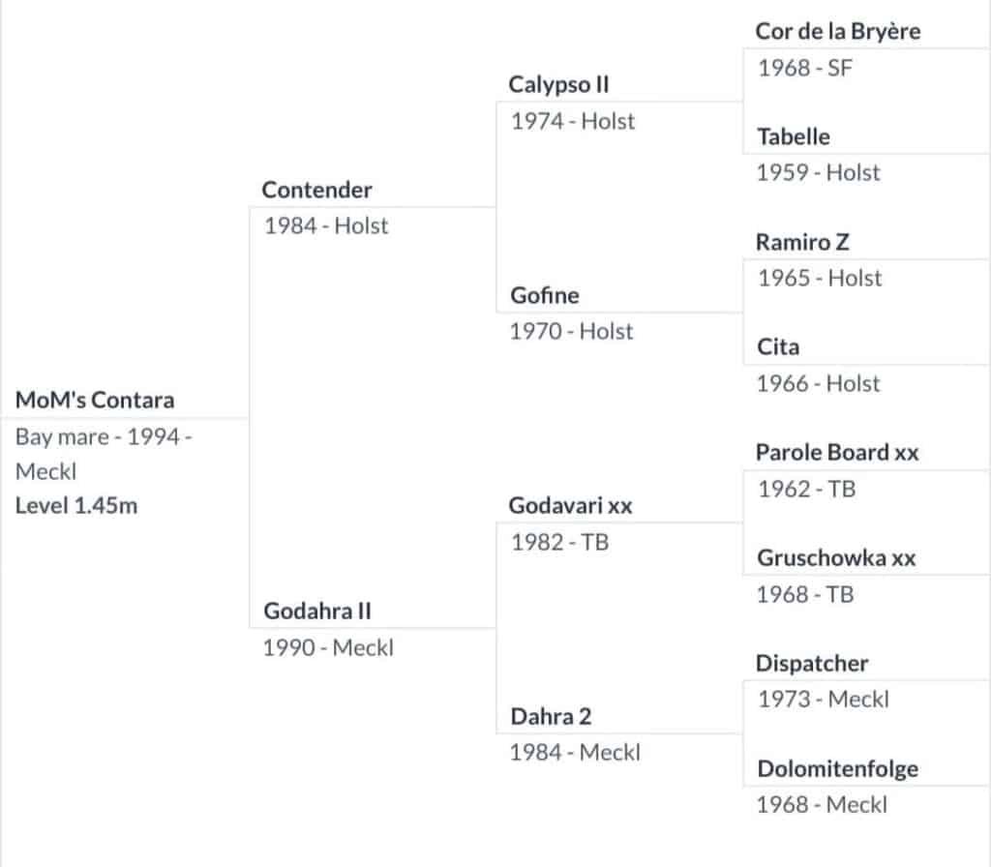
Task: Open Gruschowka xx pedigree entry
Action: [x=837, y=558]
